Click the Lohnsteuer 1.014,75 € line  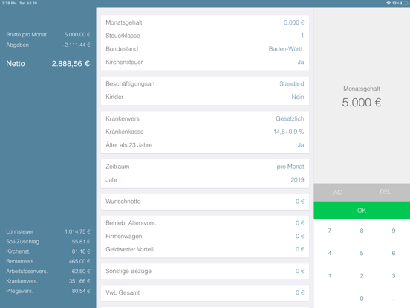48,232
